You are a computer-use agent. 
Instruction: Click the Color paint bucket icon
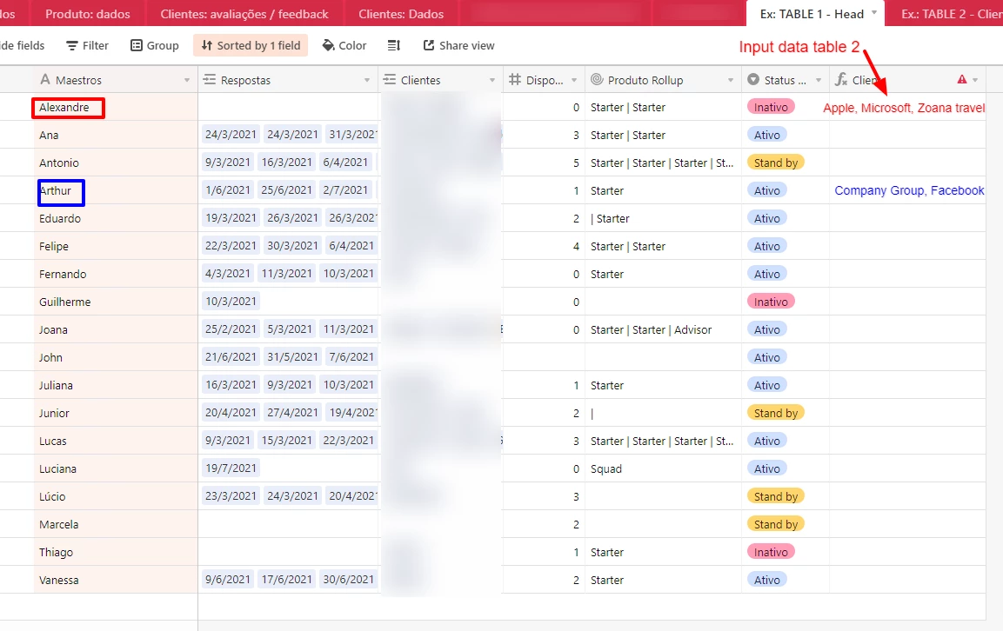[x=328, y=45]
